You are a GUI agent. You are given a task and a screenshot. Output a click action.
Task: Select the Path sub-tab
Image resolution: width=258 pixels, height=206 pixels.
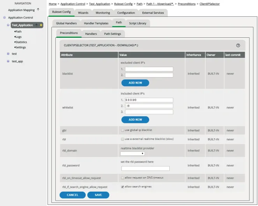point(119,23)
